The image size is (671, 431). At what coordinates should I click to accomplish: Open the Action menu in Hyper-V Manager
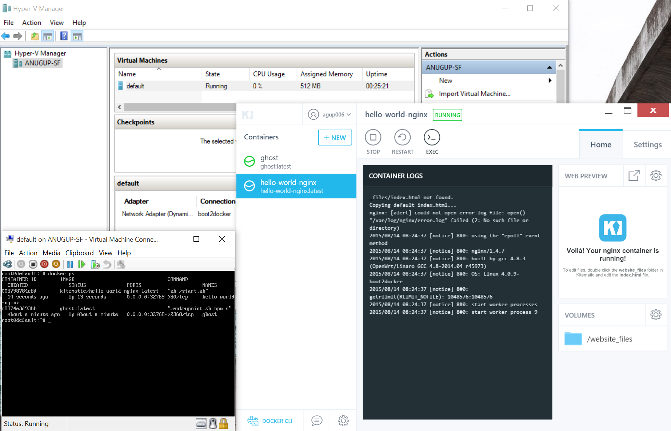(32, 23)
